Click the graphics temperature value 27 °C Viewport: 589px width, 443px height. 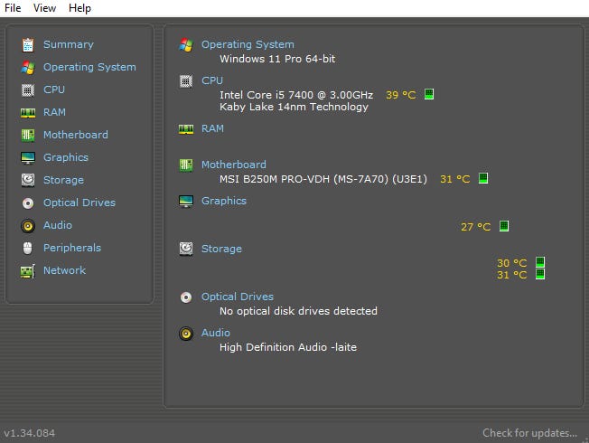pos(475,227)
